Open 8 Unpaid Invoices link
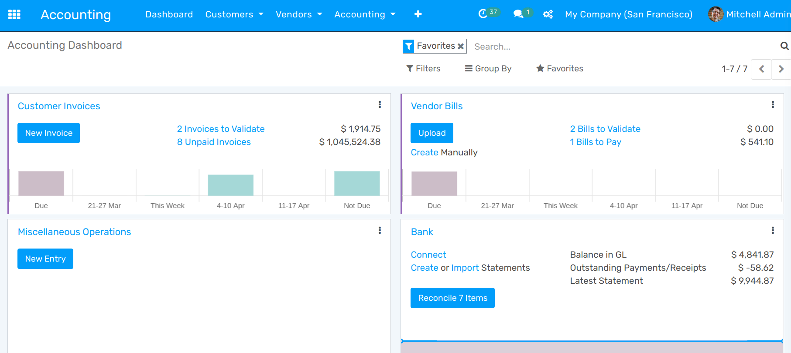This screenshot has width=791, height=353. pos(214,142)
